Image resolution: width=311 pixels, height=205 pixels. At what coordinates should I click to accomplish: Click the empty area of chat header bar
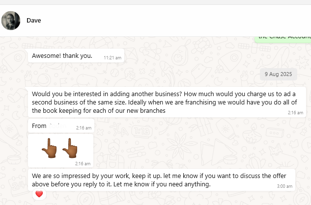172,21
